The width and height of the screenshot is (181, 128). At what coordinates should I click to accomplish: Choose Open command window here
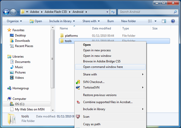click(110, 67)
